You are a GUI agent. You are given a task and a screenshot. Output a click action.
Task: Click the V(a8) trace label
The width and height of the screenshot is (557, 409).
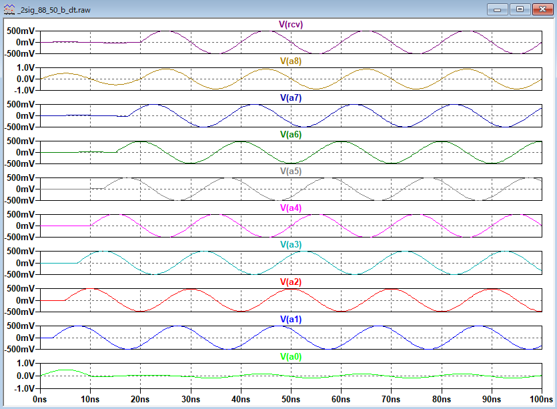291,61
